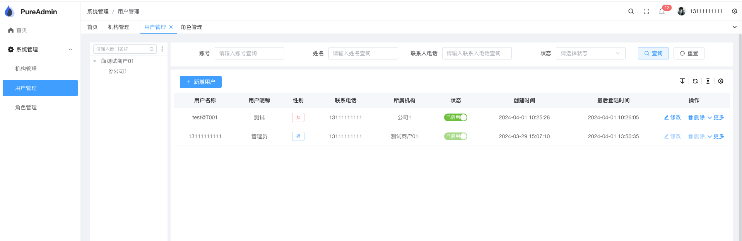Disable status switch for test@T001
742x241 pixels.
pos(456,117)
